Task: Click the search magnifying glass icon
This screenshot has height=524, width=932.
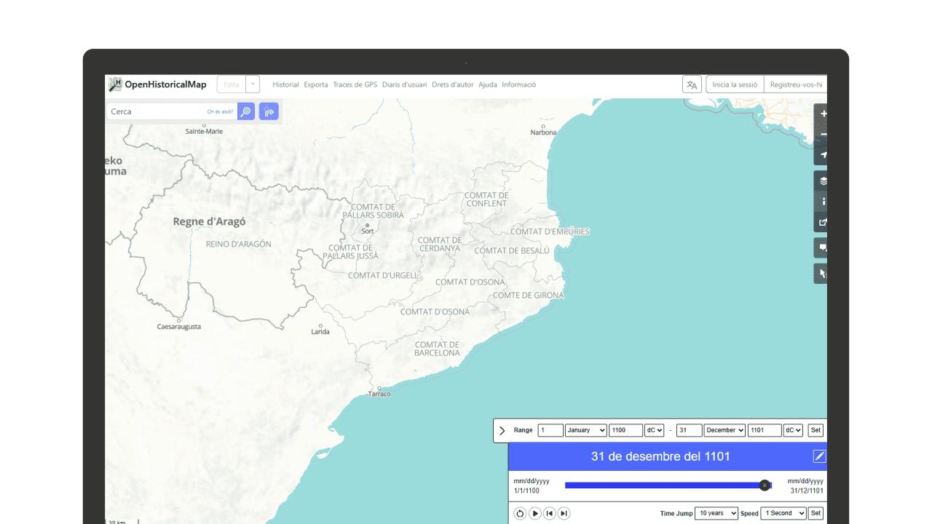Action: 245,111
